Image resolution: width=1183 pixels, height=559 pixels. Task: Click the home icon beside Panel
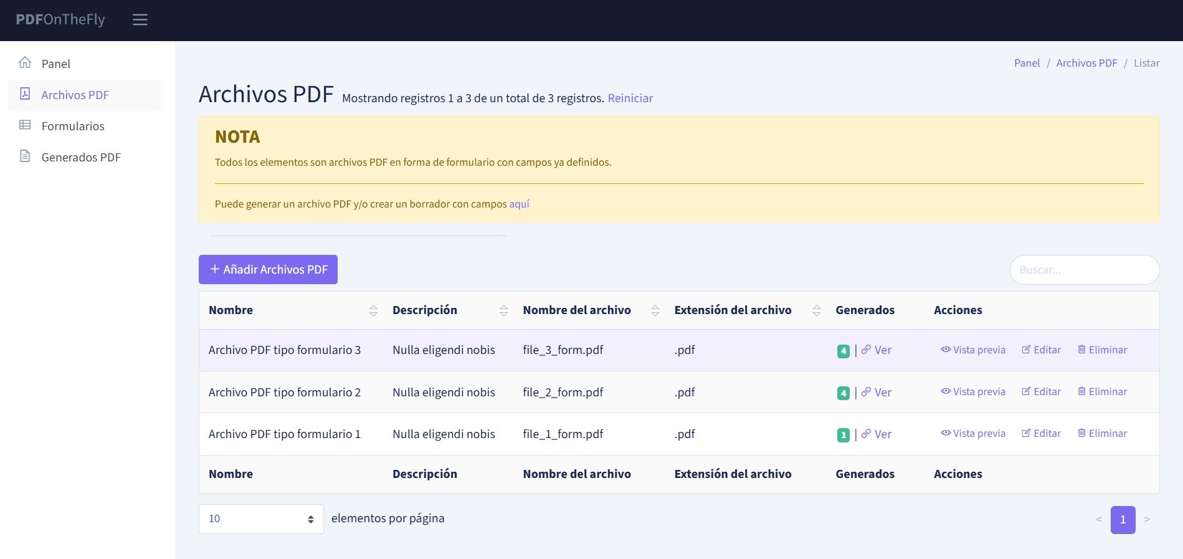click(25, 62)
